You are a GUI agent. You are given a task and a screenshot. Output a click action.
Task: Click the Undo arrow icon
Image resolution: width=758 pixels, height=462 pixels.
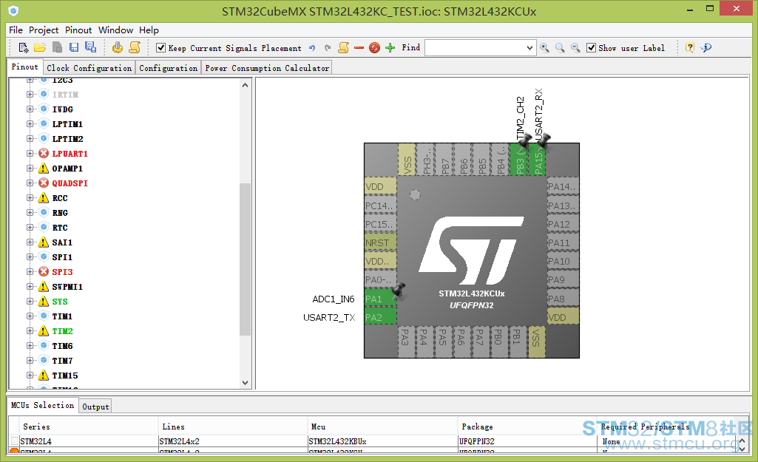tap(312, 48)
